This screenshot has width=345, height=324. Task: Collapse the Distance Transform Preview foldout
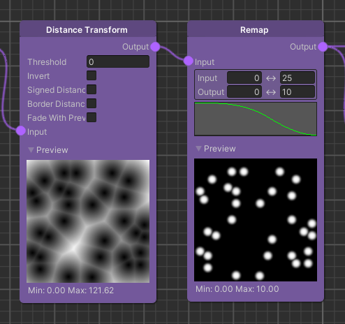[31, 150]
